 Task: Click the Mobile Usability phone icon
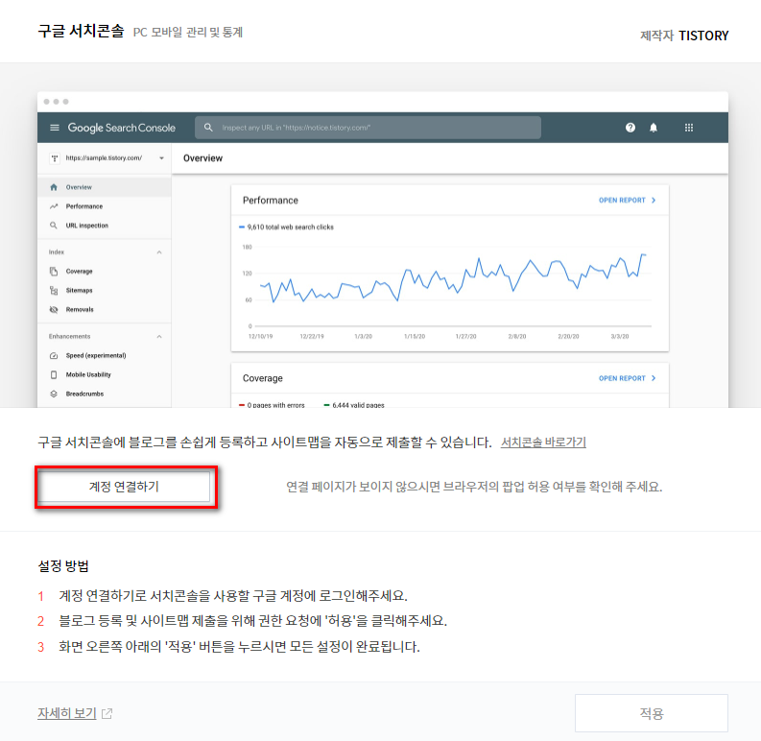pos(54,374)
